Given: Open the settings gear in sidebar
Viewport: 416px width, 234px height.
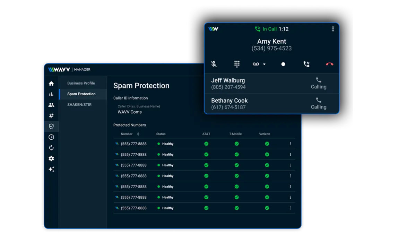Looking at the screenshot, I should click(51, 158).
